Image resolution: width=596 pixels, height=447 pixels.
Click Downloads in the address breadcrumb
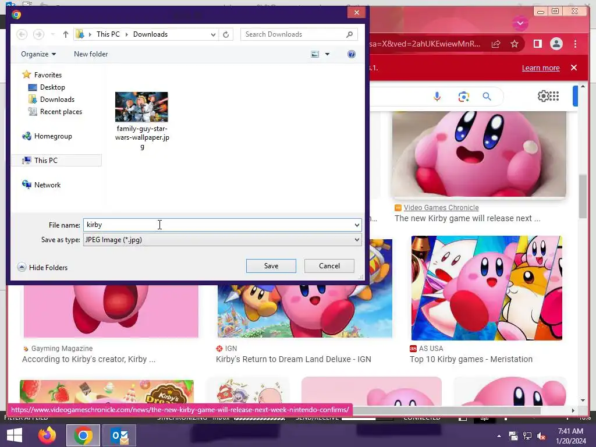coord(150,34)
